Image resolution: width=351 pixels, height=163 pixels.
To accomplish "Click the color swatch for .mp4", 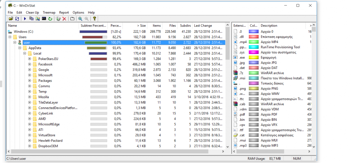I will (x=253, y=42).
